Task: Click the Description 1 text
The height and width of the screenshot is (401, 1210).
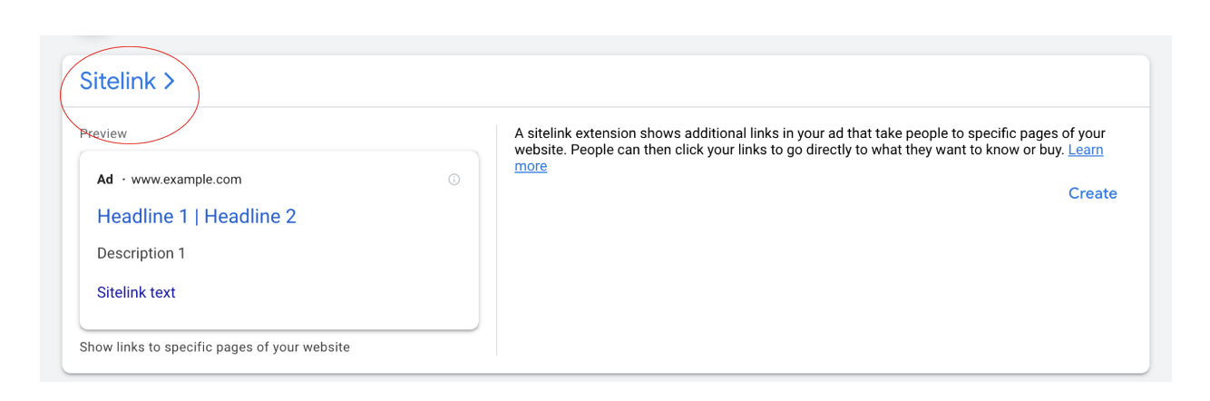Action: 141,253
